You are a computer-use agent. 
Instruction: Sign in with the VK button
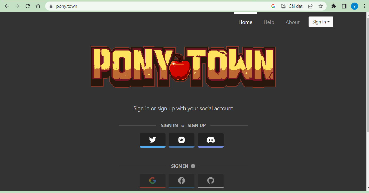click(182, 140)
